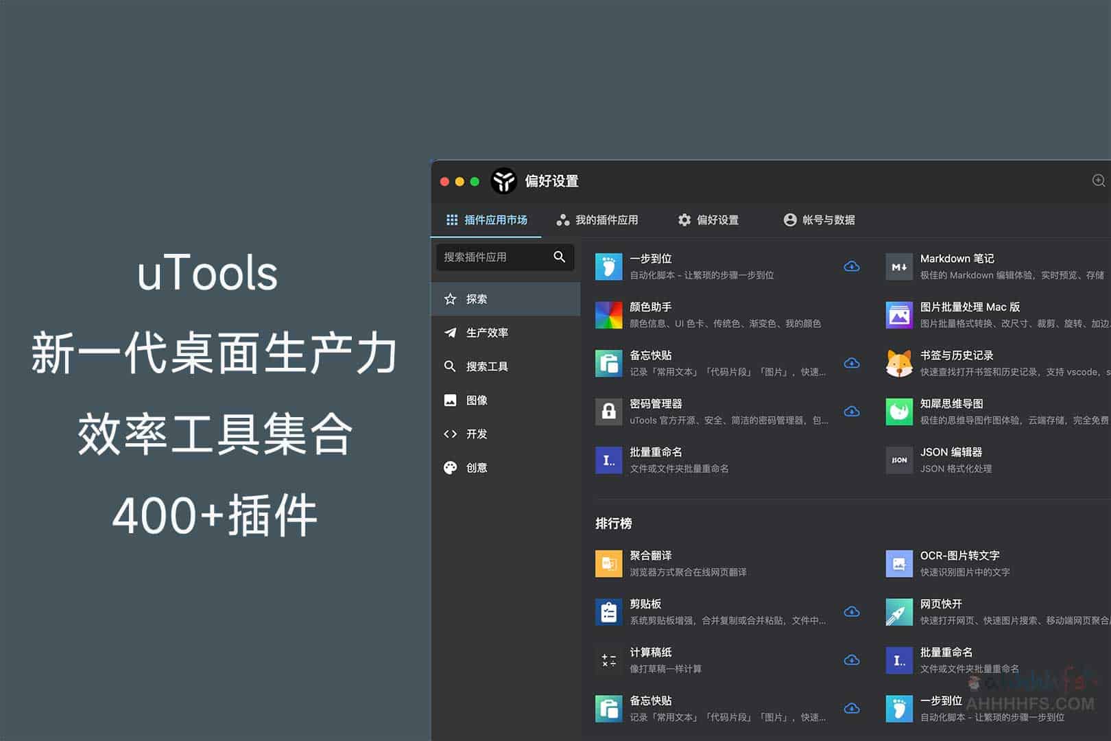Viewport: 1111px width, 741px height.
Task: Select 生产效率 category
Action: click(x=505, y=333)
